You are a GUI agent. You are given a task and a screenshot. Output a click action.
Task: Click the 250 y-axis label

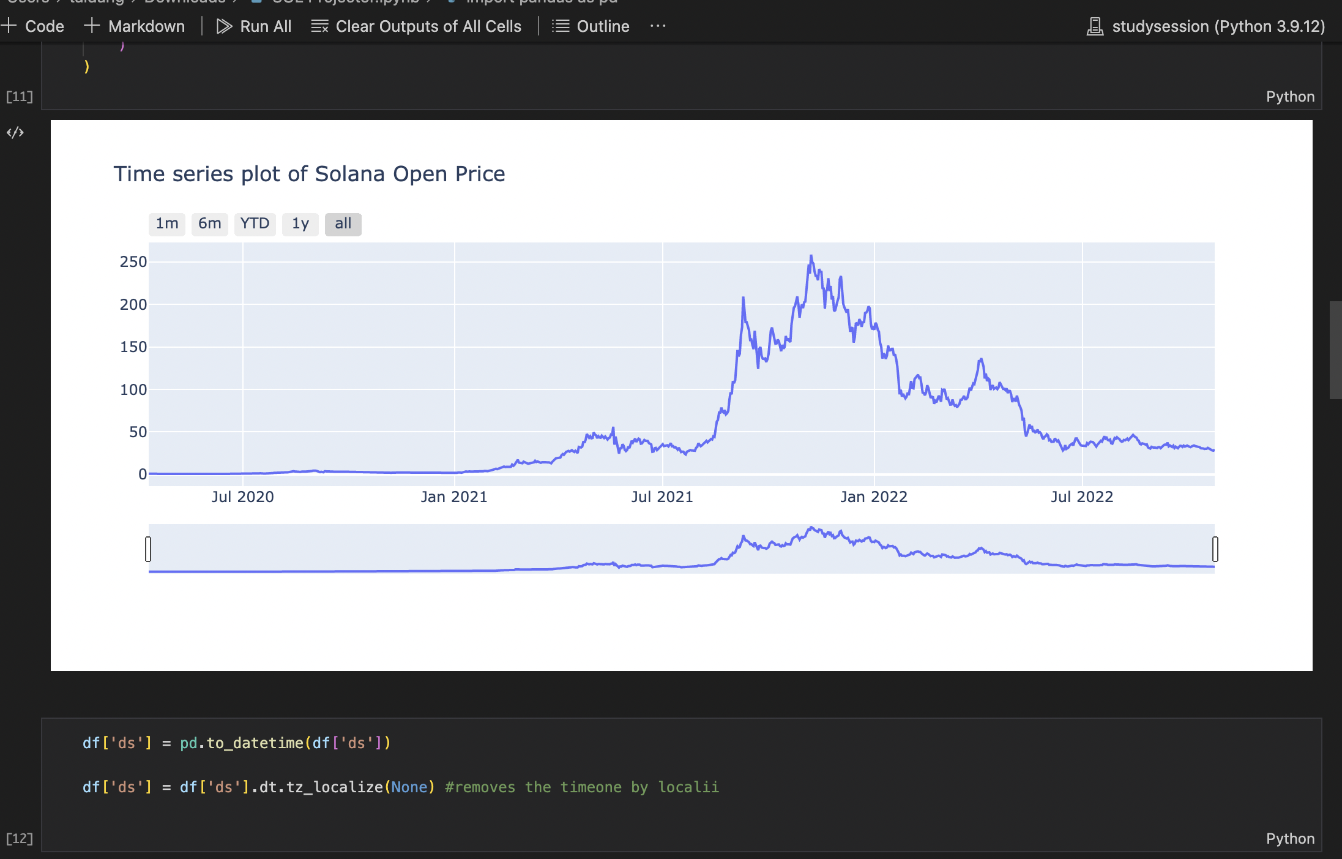tap(133, 262)
